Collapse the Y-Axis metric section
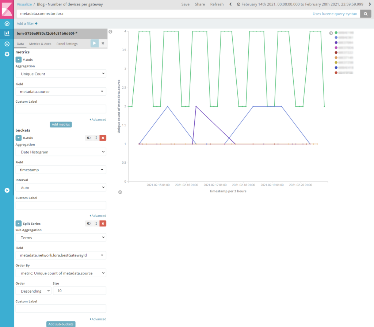The width and height of the screenshot is (374, 327). (x=18, y=60)
